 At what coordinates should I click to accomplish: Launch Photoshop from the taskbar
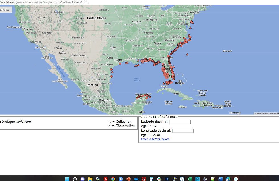(167, 179)
